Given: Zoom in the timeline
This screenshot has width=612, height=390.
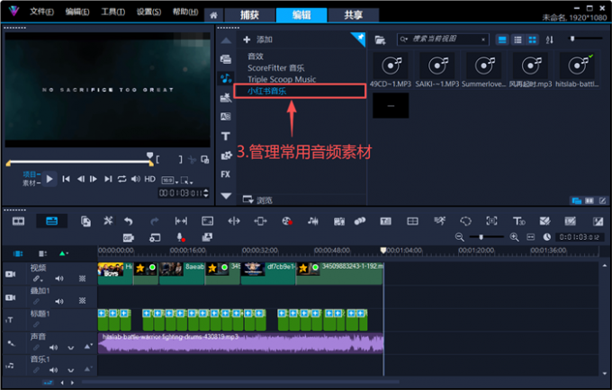Looking at the screenshot, I should tap(514, 237).
